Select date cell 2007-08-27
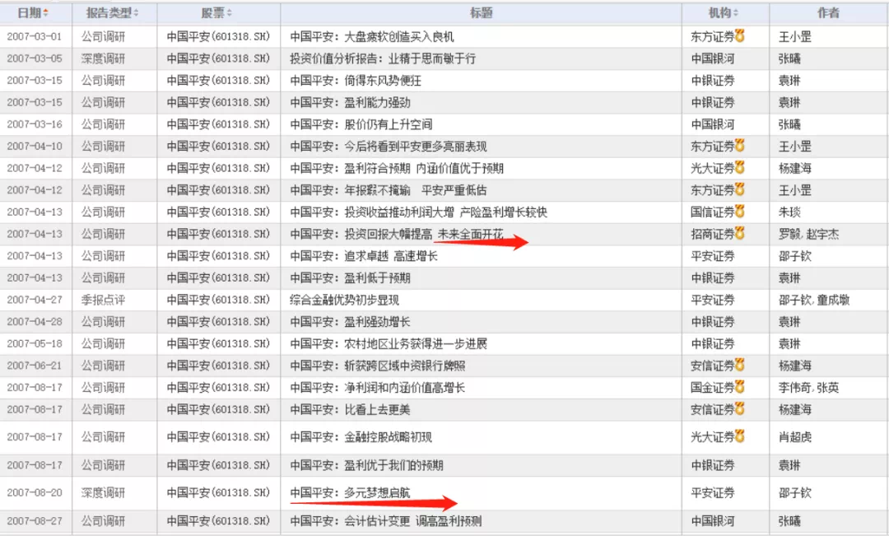 pos(34,520)
